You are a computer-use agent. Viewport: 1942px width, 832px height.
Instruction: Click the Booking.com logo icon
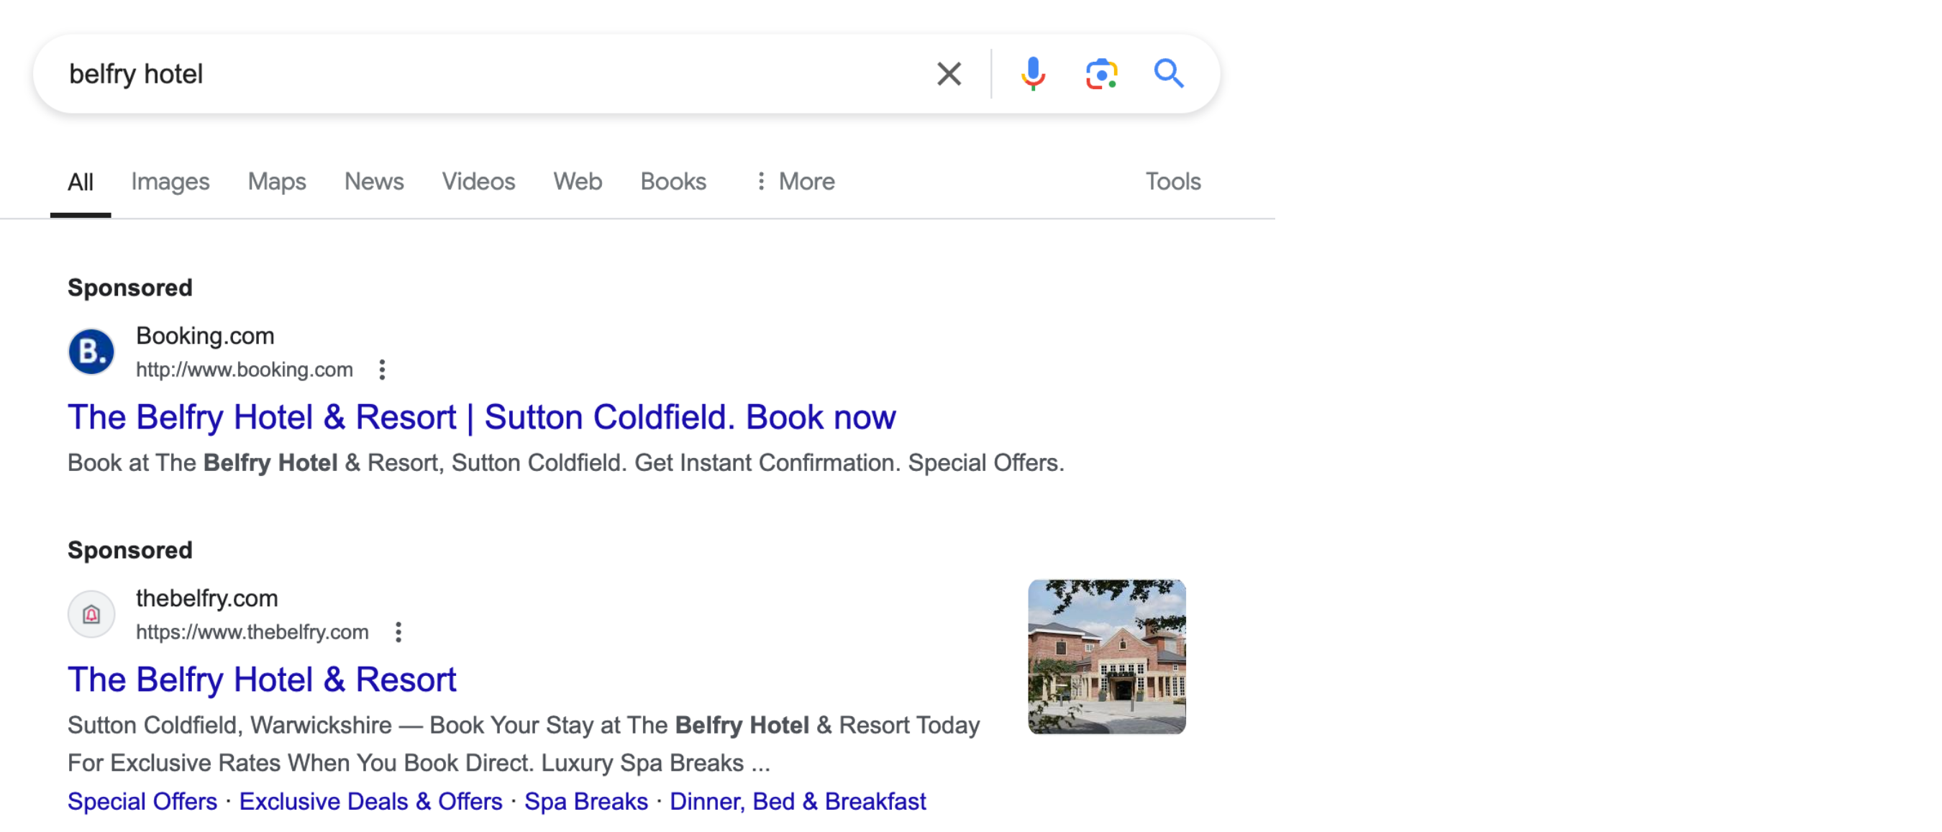[x=91, y=351]
